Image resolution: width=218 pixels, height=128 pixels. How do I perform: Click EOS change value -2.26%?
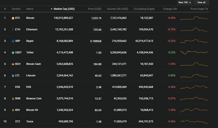click(172, 87)
